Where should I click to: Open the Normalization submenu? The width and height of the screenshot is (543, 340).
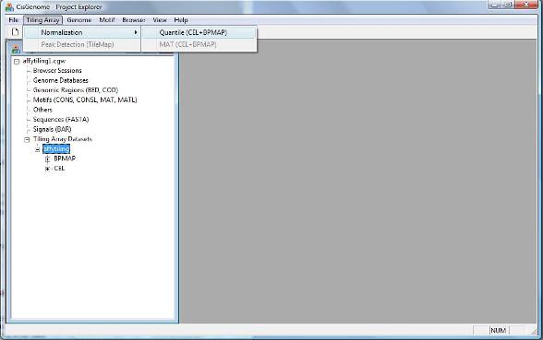(x=82, y=32)
